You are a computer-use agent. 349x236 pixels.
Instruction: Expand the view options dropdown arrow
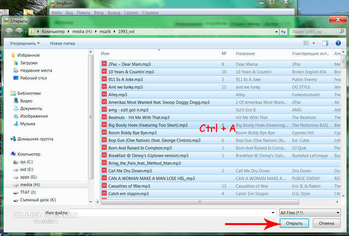(x=315, y=43)
